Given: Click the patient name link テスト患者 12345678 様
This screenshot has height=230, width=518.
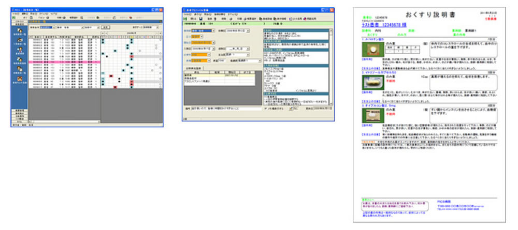Looking at the screenshot, I should tap(384, 25).
